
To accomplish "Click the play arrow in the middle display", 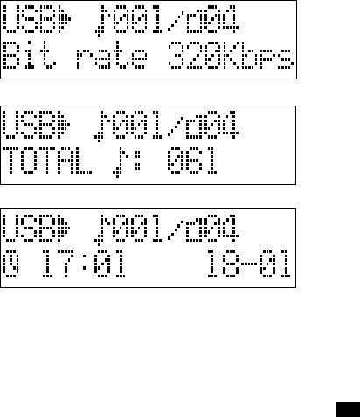I will pos(64,125).
